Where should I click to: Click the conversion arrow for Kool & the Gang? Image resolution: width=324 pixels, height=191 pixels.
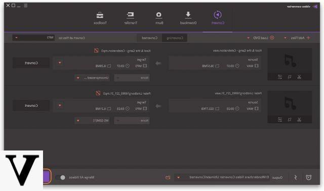[158, 63]
